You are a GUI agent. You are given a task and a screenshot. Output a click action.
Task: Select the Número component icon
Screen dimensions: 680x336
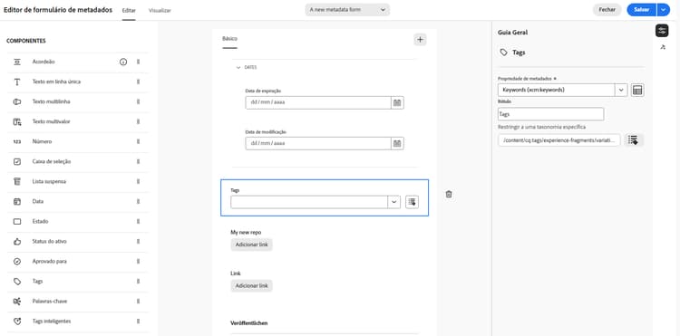(17, 141)
